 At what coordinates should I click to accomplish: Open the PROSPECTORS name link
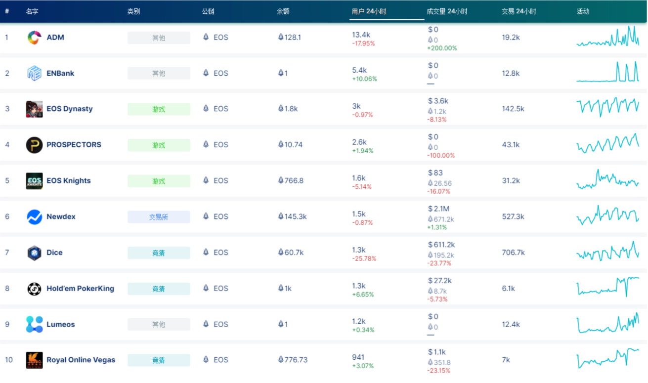74,145
